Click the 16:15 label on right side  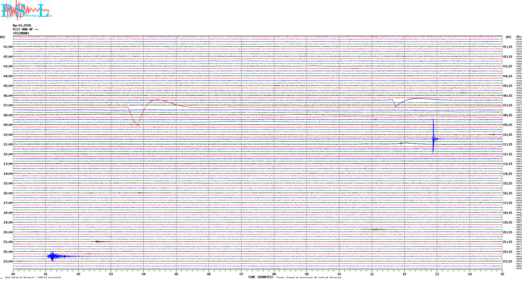click(507, 193)
